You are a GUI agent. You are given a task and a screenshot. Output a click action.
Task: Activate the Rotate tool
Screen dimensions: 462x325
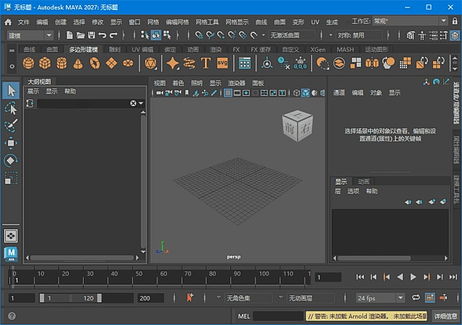[x=11, y=160]
